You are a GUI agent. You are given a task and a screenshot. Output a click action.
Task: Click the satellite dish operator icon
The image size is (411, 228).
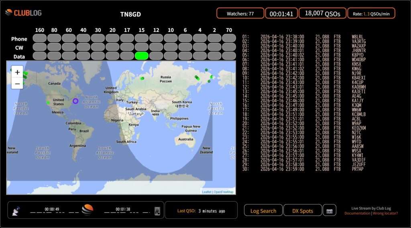pos(15,211)
